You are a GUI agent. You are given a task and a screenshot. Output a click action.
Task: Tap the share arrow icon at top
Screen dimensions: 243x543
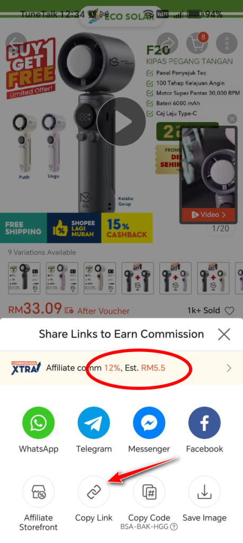pos(167,43)
